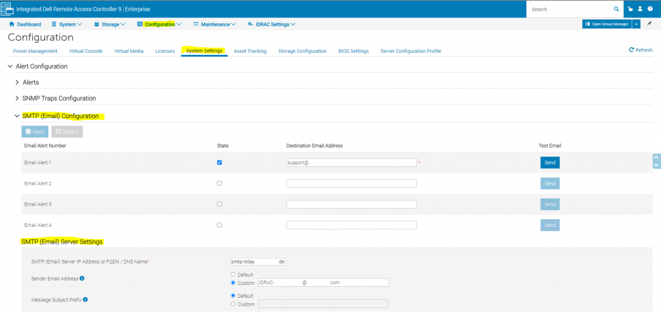Click the Configuration menu icon

(140, 24)
